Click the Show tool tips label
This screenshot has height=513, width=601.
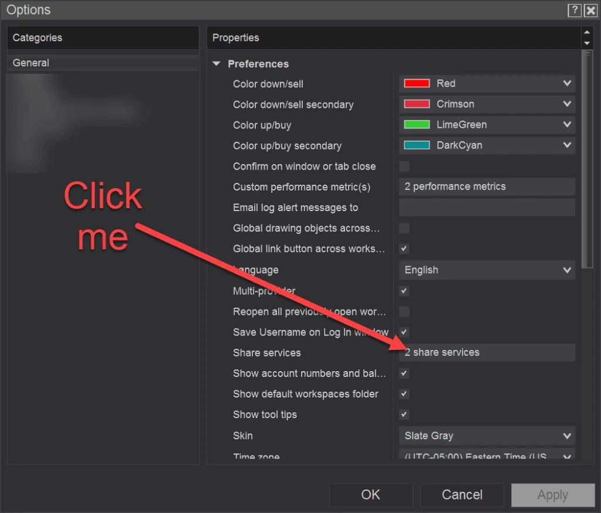pos(265,415)
